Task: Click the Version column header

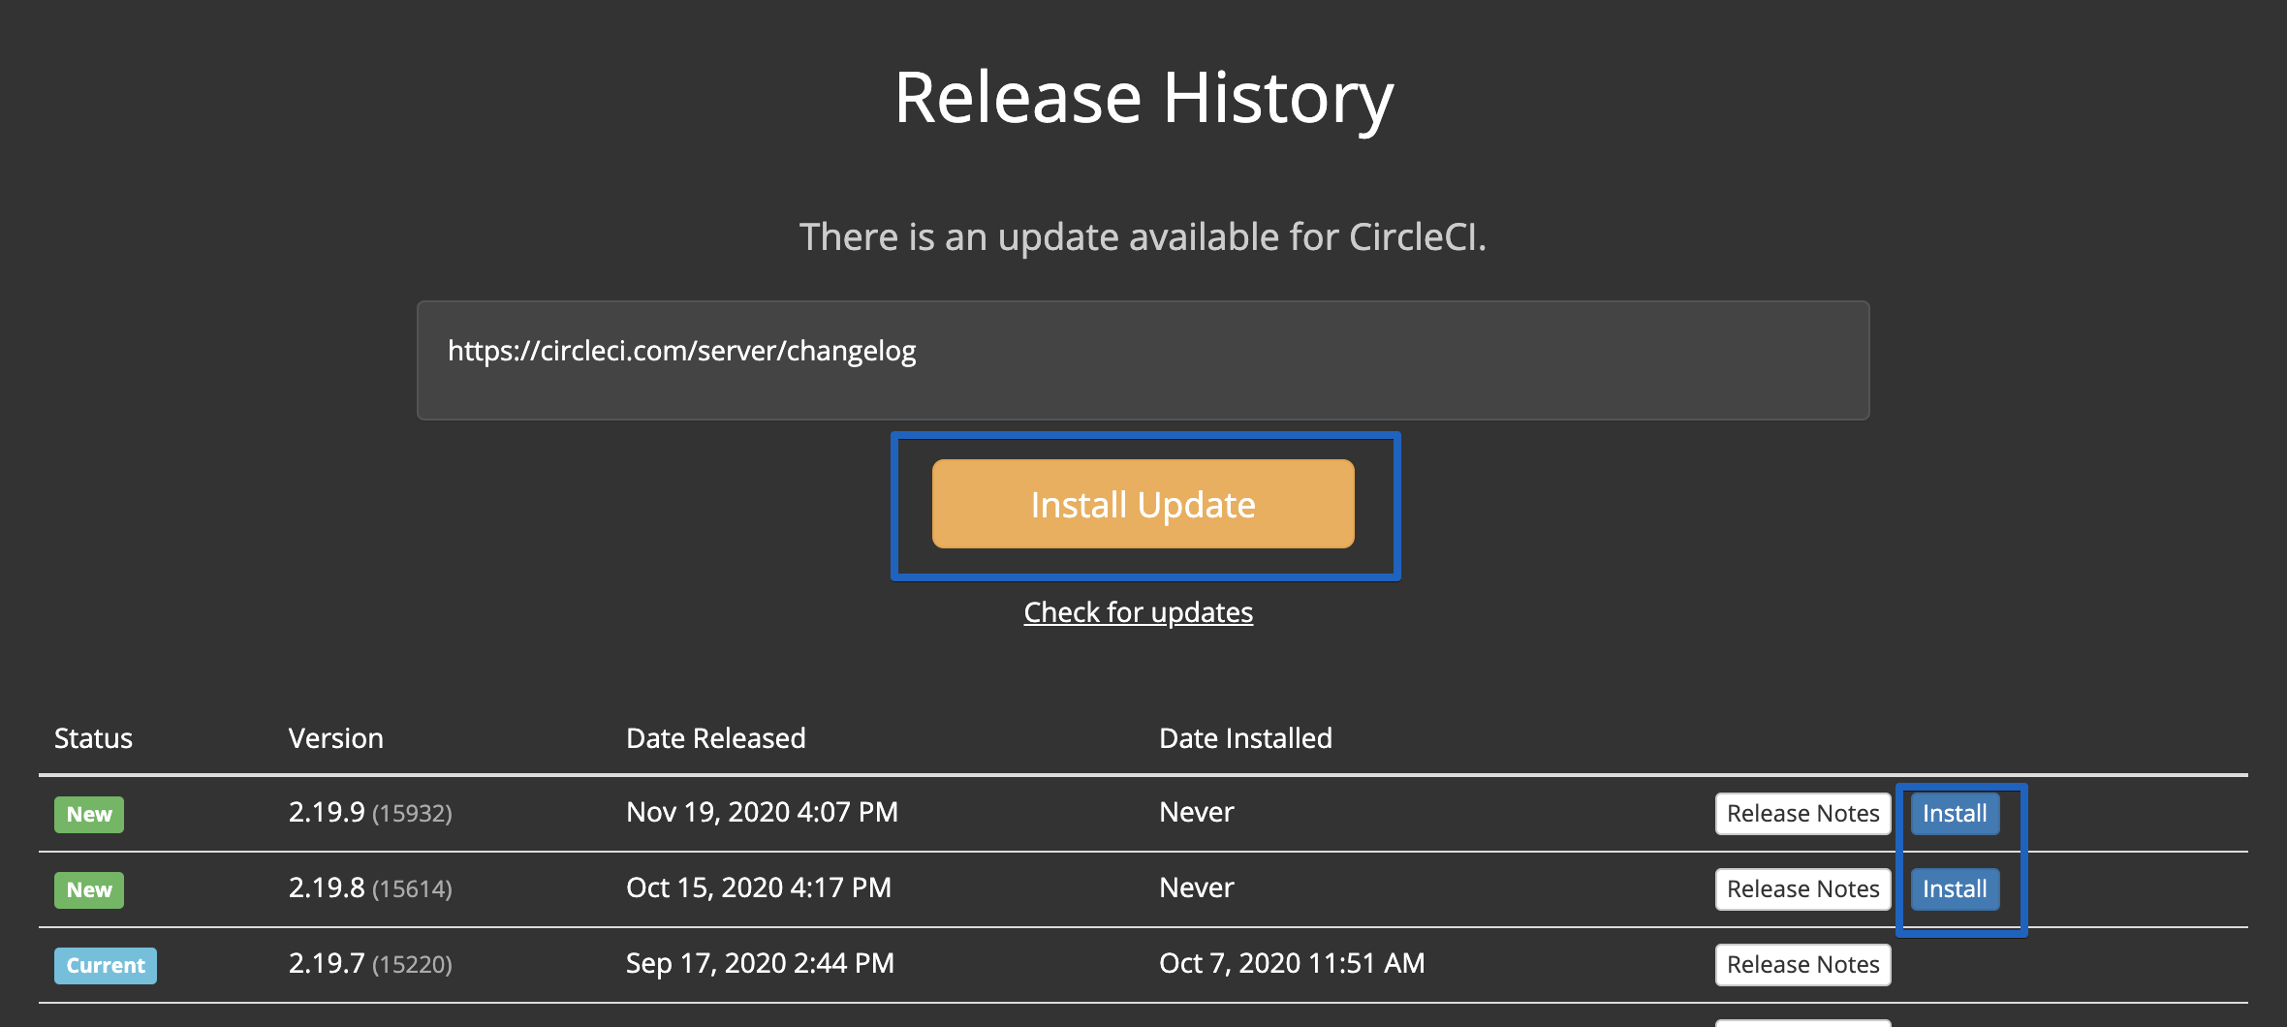Action: pyautogui.click(x=335, y=738)
